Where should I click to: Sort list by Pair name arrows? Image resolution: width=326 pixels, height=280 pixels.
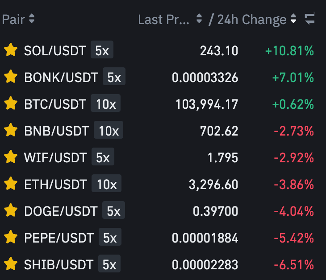32,18
